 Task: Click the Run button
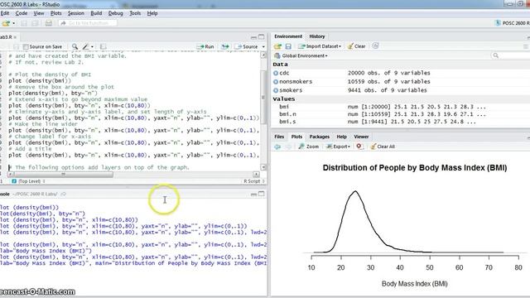click(206, 46)
